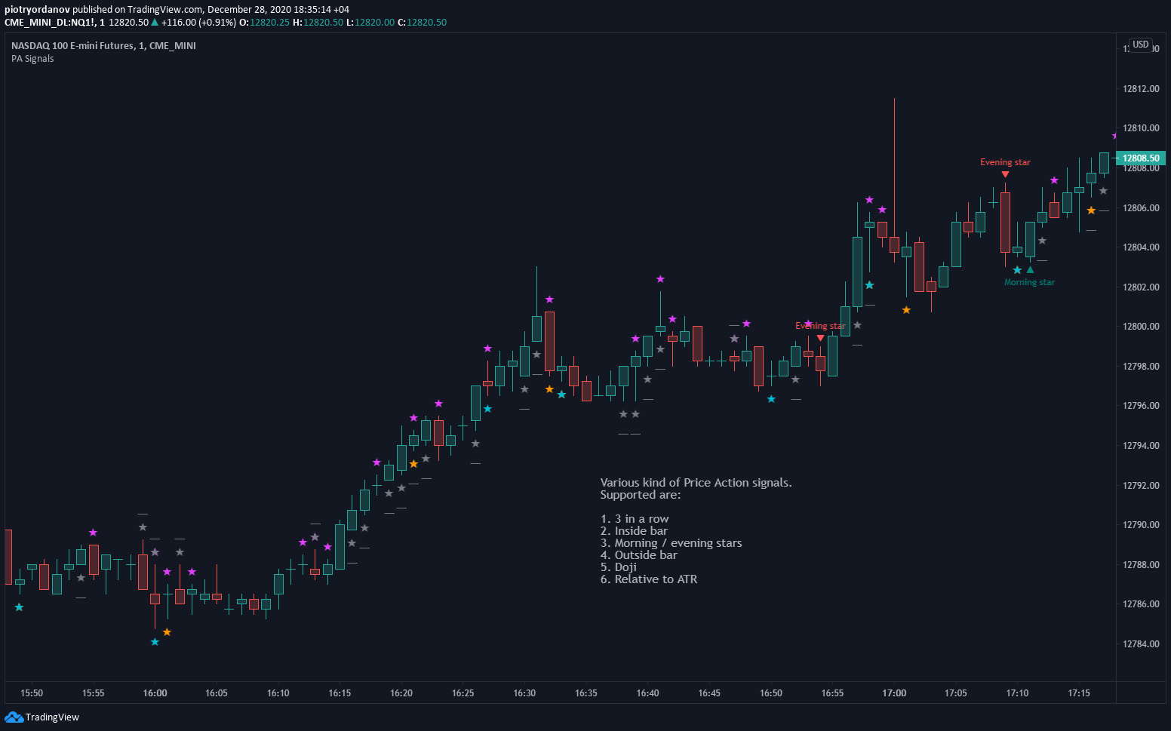Viewport: 1171px width, 731px height.
Task: Click the +116.00 (+0.91%) change value
Action: click(x=198, y=23)
